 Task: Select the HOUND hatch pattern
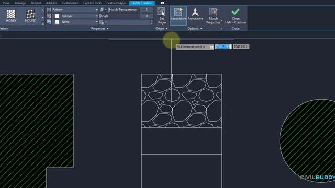30,16
